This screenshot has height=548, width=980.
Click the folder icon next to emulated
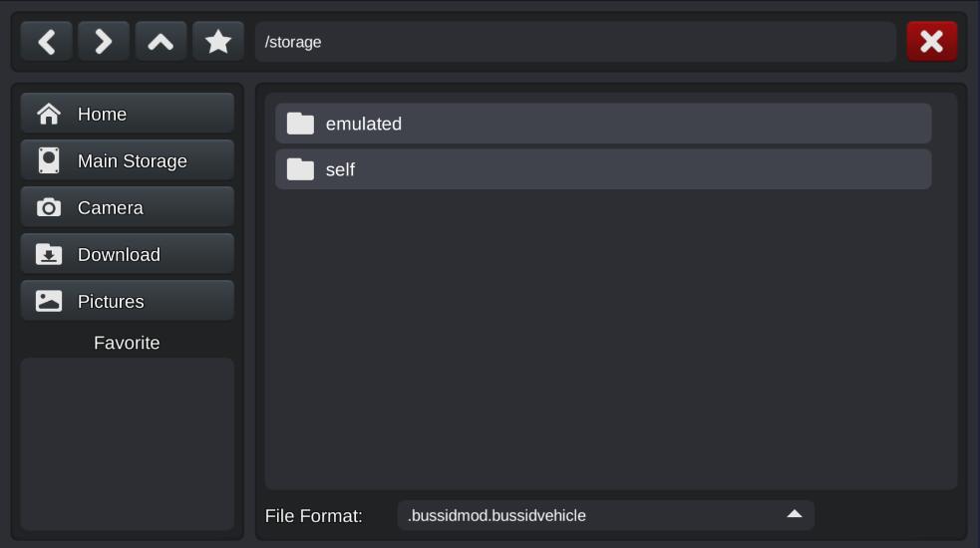pyautogui.click(x=300, y=124)
